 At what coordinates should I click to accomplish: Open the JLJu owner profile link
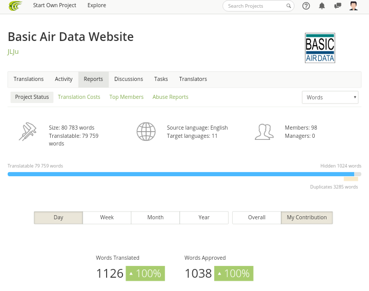coord(13,52)
